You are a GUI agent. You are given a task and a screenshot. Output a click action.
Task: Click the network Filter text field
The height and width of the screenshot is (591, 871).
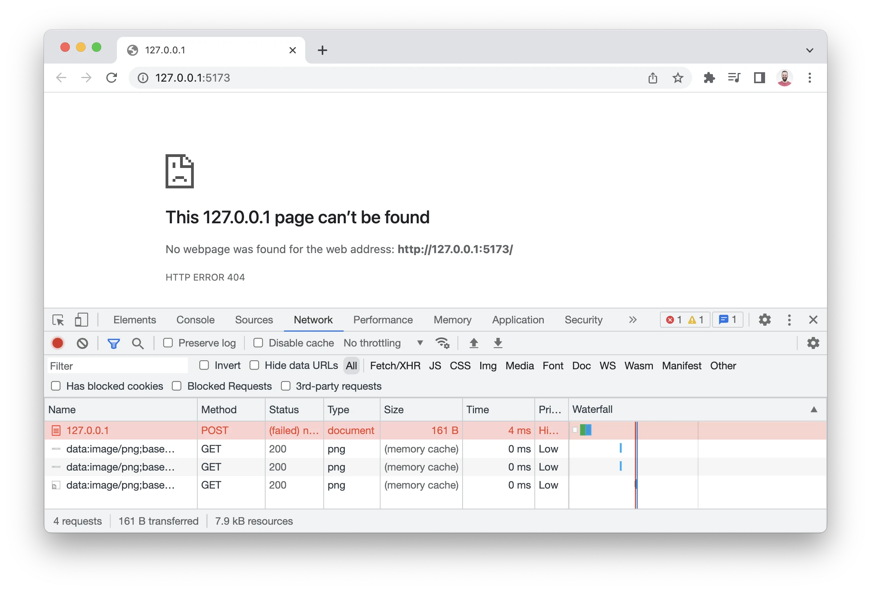coord(118,366)
